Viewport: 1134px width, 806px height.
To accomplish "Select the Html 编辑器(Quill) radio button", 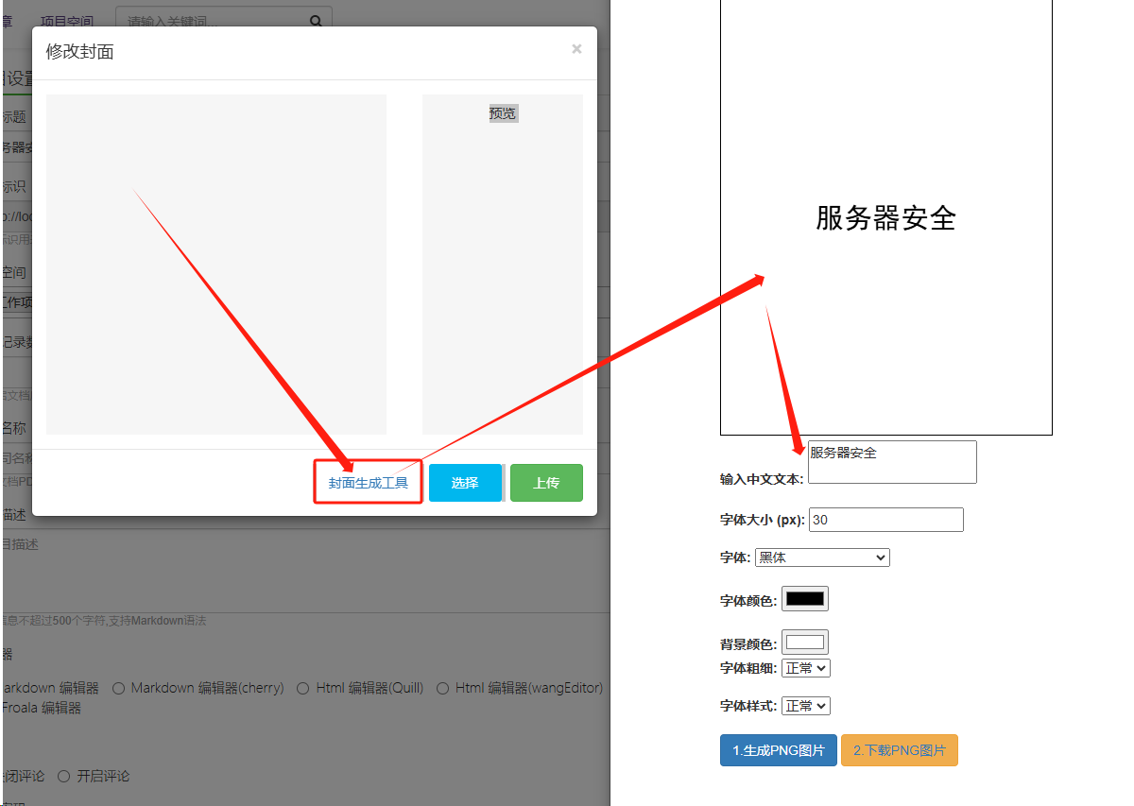I will pyautogui.click(x=303, y=688).
